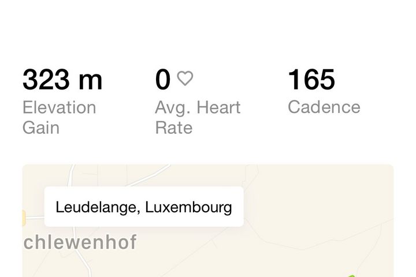The image size is (416, 277).
Task: Click the Avg. Heart Rate label
Action: [198, 117]
